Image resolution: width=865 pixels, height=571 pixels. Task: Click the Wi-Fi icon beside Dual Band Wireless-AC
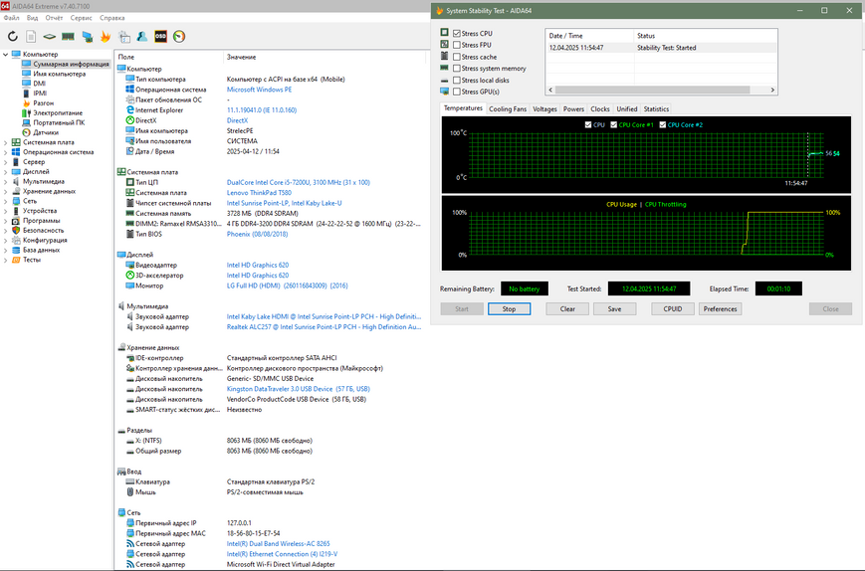tap(129, 543)
